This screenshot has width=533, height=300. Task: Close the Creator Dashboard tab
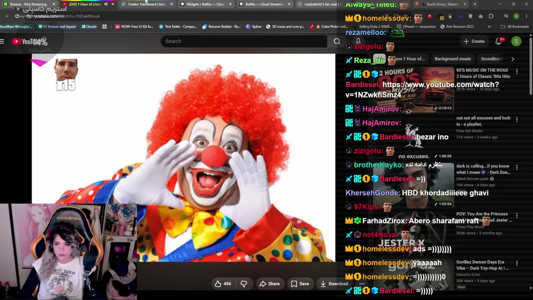click(171, 4)
